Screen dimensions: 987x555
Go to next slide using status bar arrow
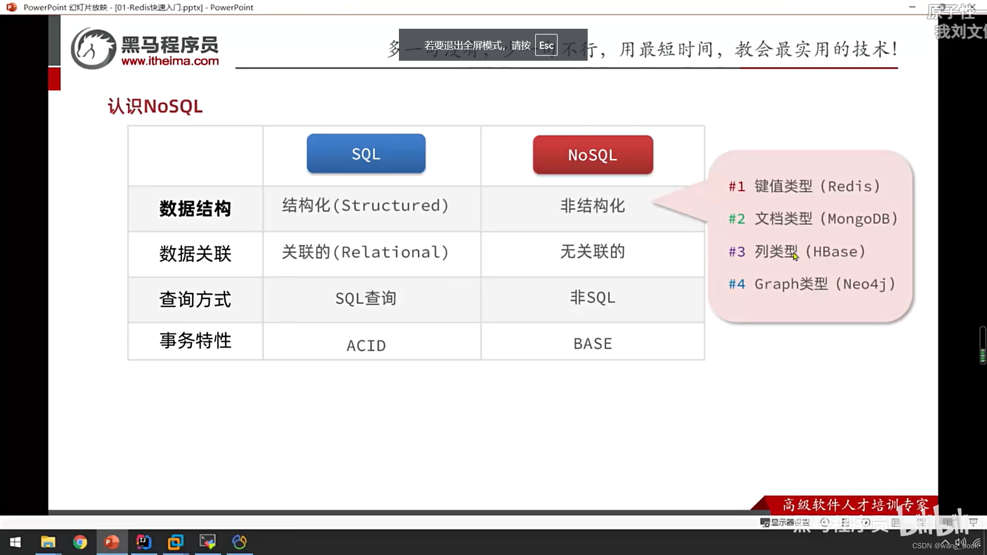[866, 522]
